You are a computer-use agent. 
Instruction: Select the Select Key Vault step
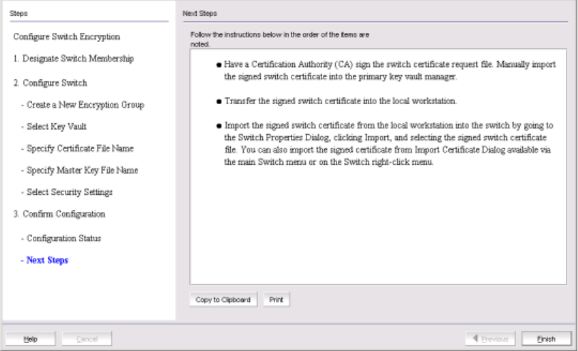tap(53, 126)
